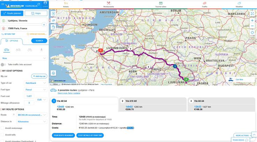Click the SEARCH button

tap(39, 40)
